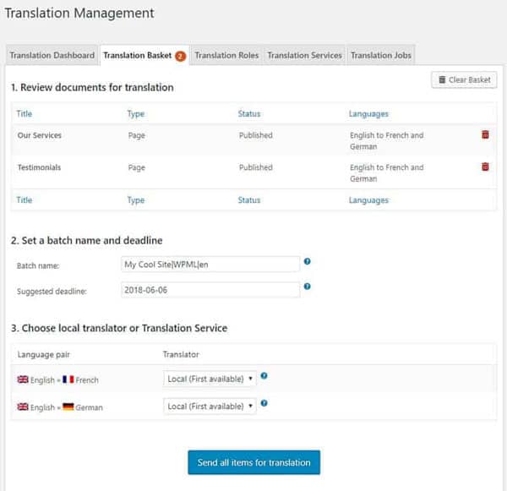507x491 pixels.
Task: Click the Clear Basket button
Action: pos(464,80)
